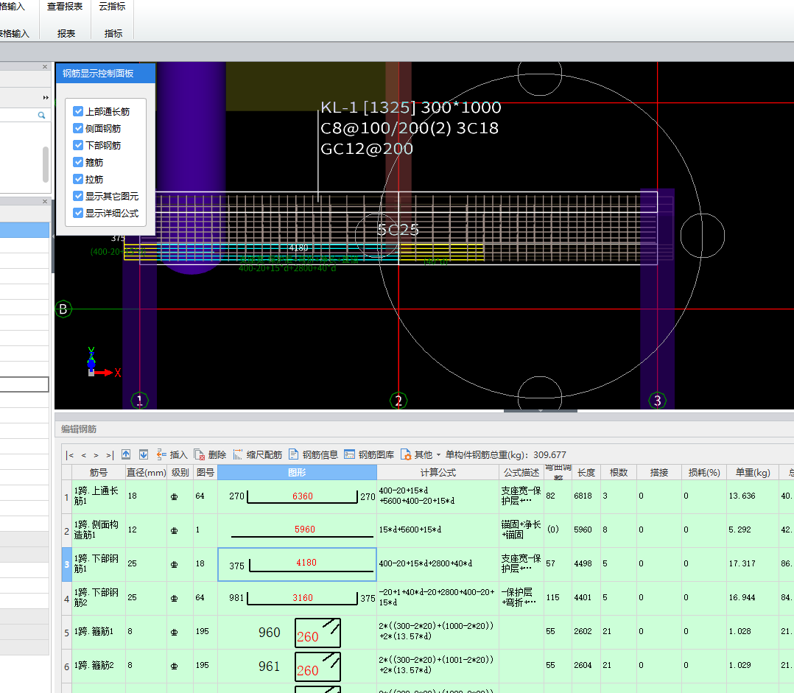This screenshot has height=693, width=794.
Task: Jump to first rebar record
Action: (x=70, y=455)
